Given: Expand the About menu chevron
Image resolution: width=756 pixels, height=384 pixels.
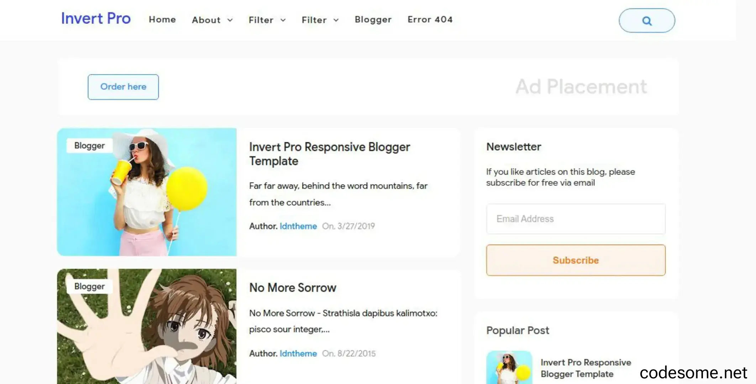Looking at the screenshot, I should 230,20.
